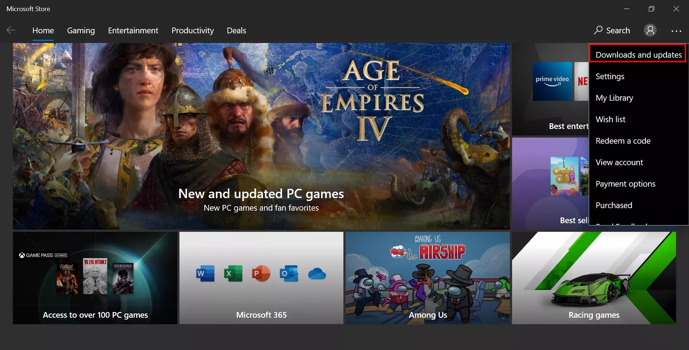Open Payment options from the menu
This screenshot has height=350, width=689.
point(639,184)
